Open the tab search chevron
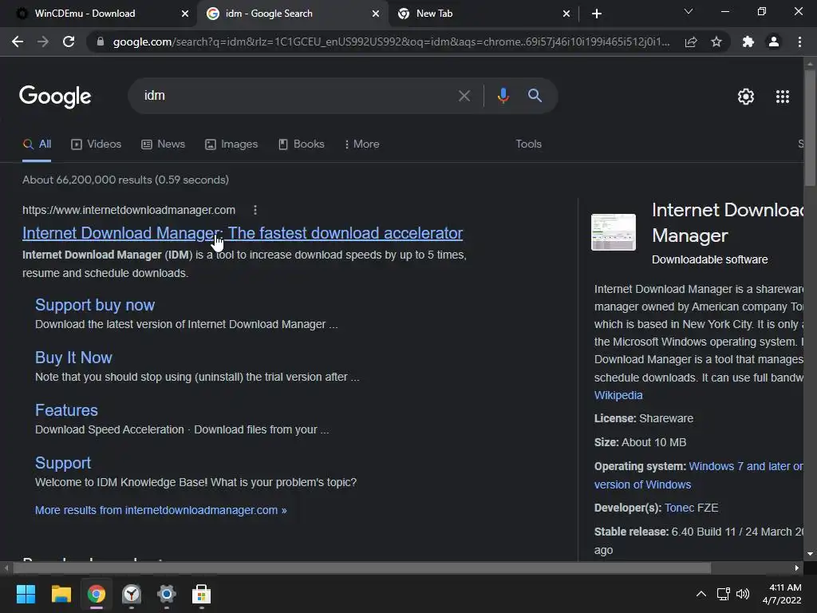The image size is (817, 613). coord(689,11)
